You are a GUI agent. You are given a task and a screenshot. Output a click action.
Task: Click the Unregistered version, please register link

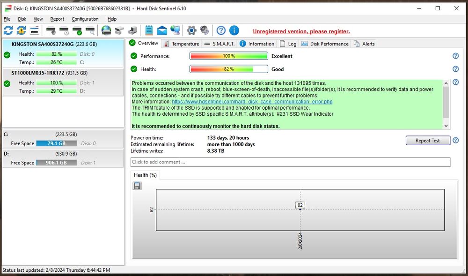[301, 31]
